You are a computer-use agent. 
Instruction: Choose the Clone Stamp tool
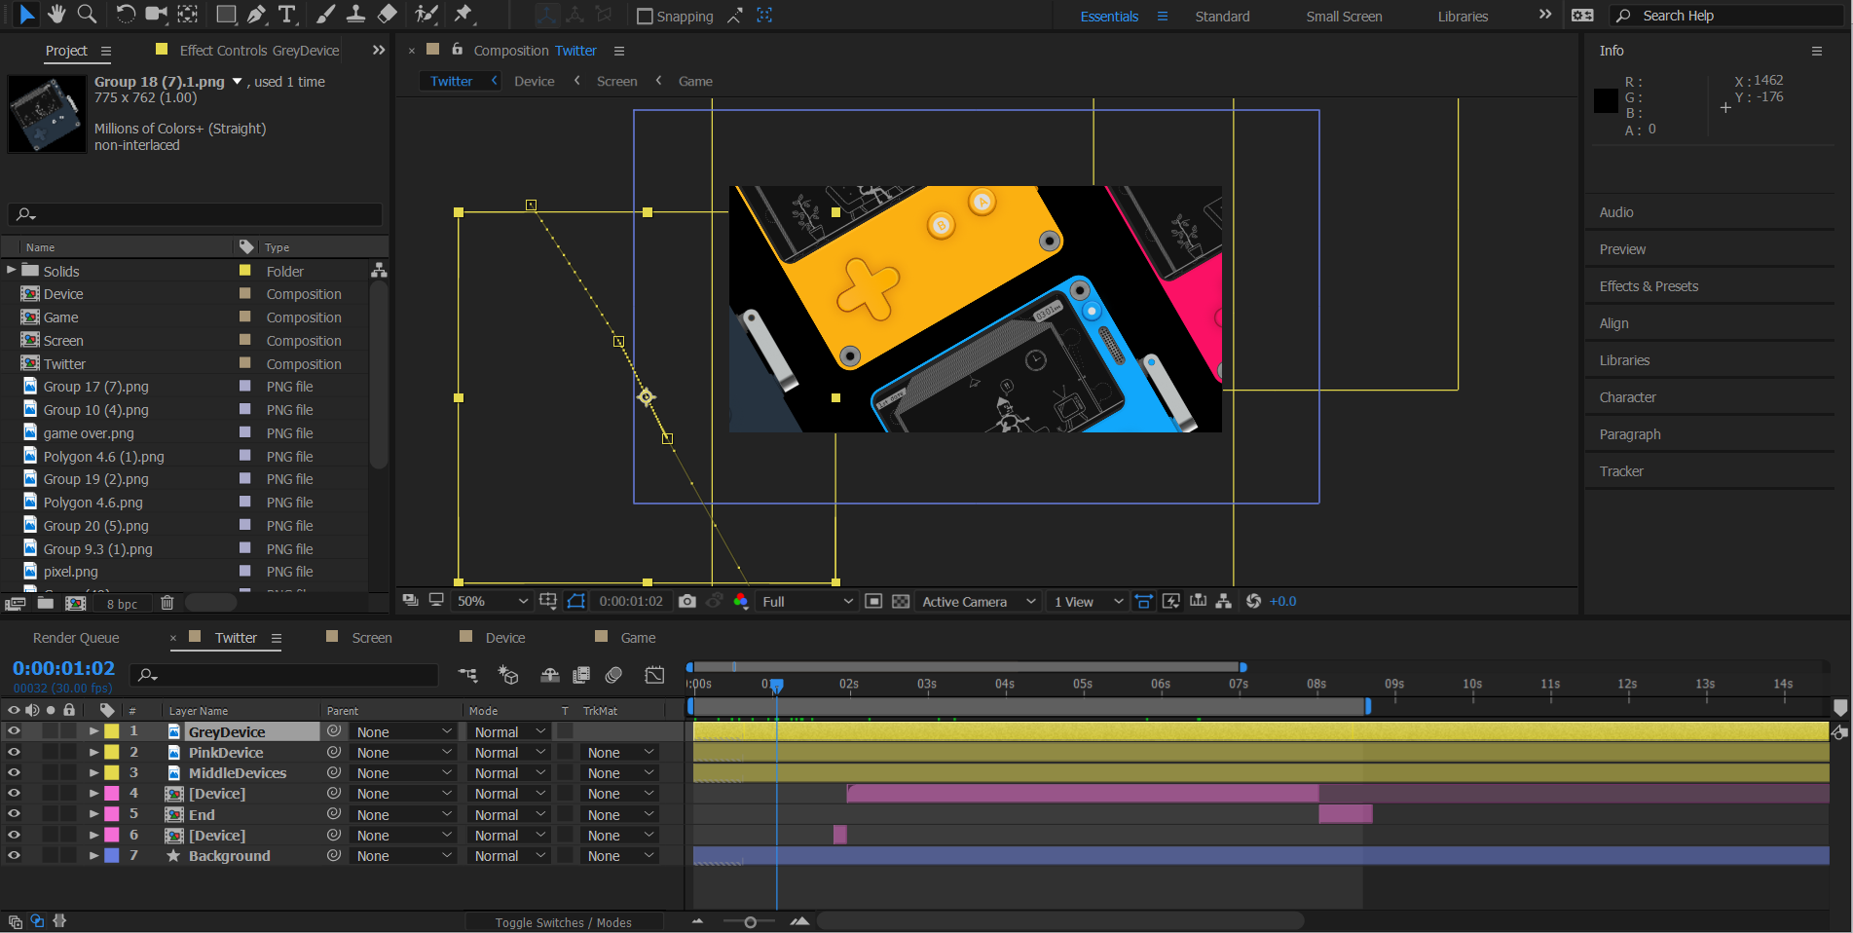point(356,14)
